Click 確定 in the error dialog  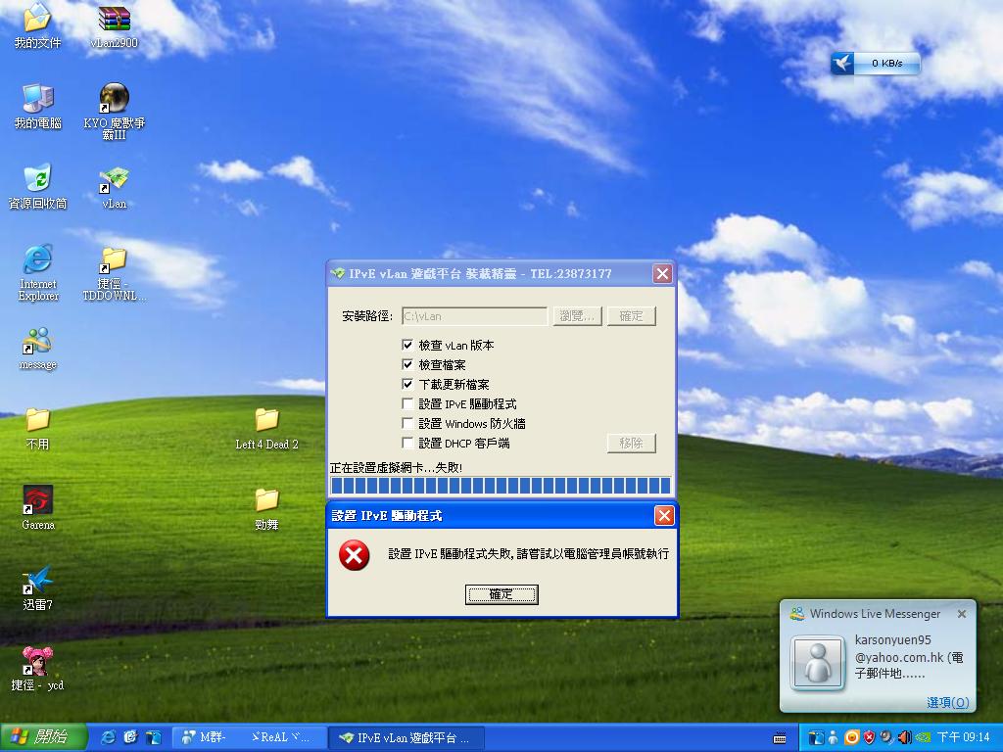point(501,594)
